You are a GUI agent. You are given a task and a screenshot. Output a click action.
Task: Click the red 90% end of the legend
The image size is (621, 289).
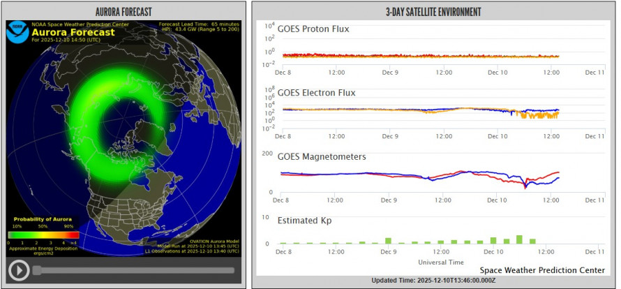click(72, 235)
